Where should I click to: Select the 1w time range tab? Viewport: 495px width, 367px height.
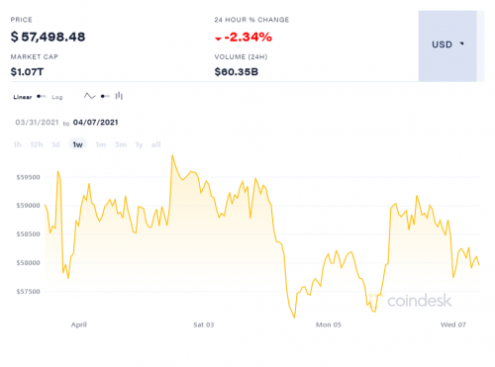click(x=77, y=144)
